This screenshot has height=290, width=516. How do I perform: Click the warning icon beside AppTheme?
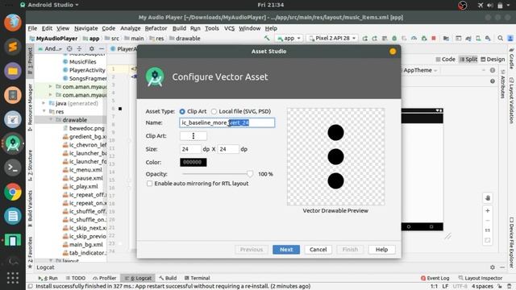[x=493, y=70]
